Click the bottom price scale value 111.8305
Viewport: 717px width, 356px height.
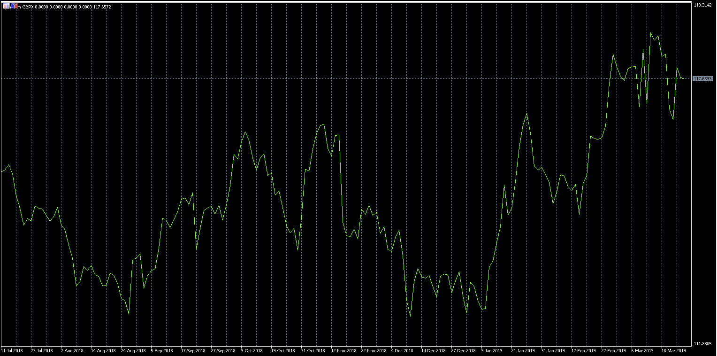[x=702, y=344]
